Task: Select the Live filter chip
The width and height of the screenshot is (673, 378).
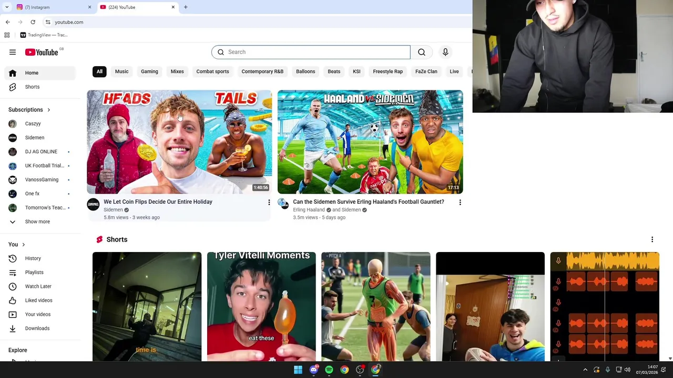Action: click(454, 71)
